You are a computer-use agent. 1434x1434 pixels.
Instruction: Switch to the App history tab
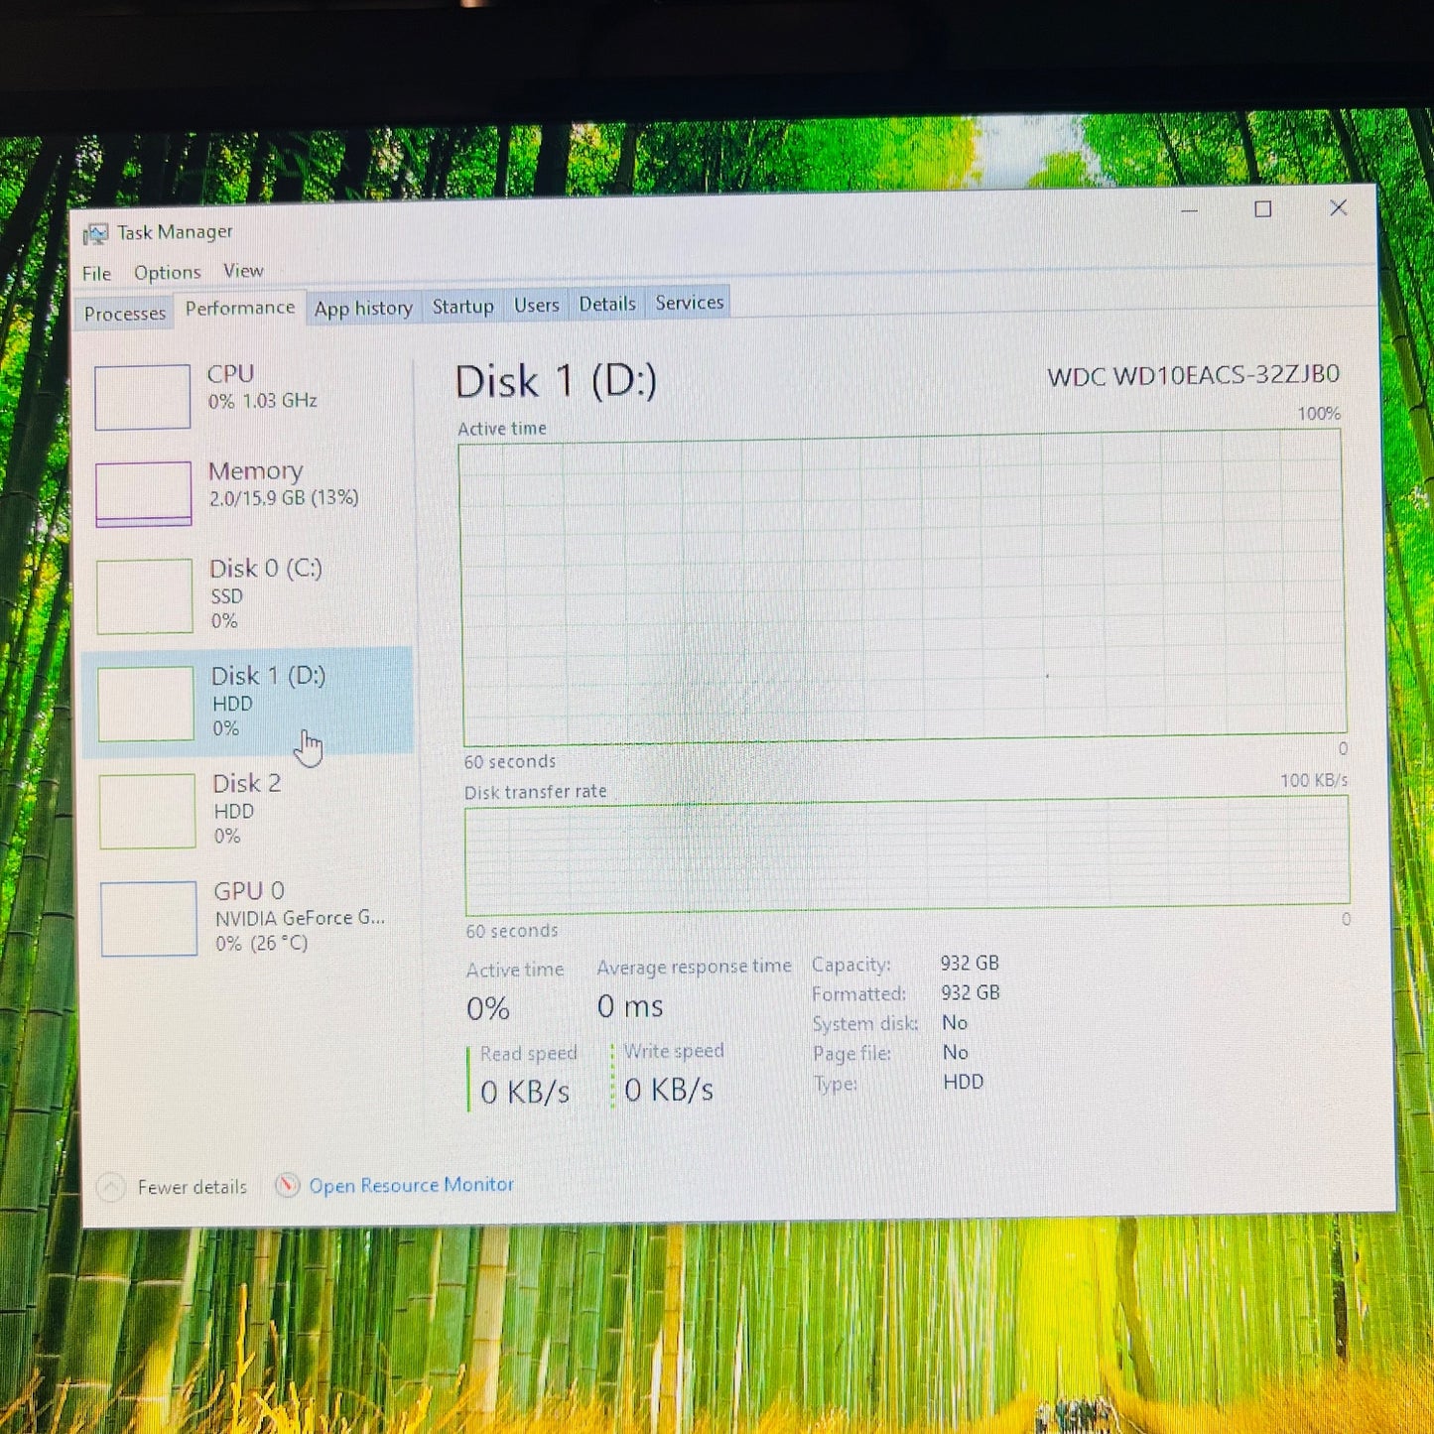pyautogui.click(x=363, y=309)
